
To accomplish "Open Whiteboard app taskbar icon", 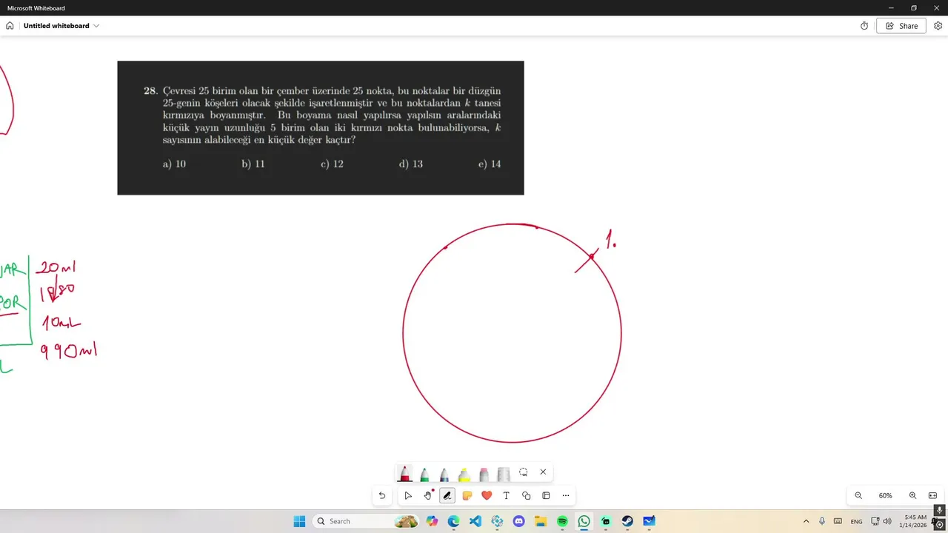I will click(x=649, y=521).
